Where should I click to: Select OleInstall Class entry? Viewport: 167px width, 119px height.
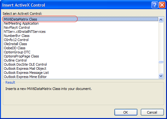pos(81,44)
